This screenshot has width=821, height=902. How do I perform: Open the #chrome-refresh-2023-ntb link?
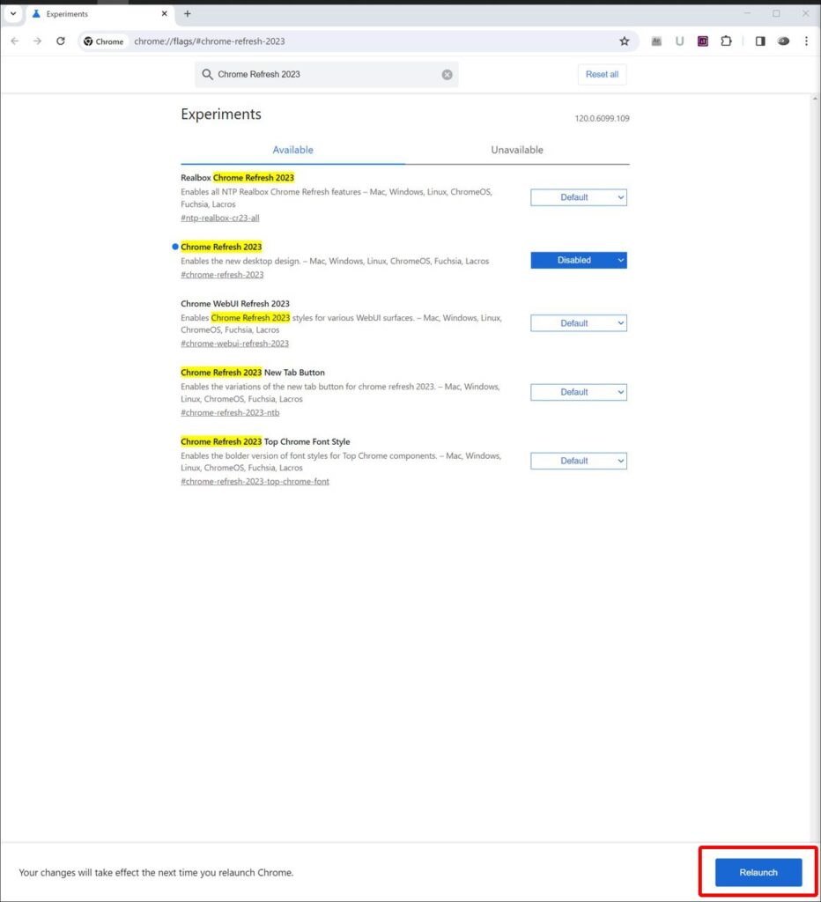coord(230,412)
